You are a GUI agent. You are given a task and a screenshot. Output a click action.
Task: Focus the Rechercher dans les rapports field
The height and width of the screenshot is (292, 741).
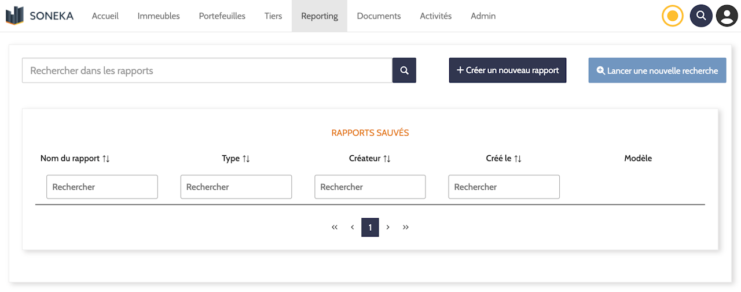pyautogui.click(x=207, y=70)
